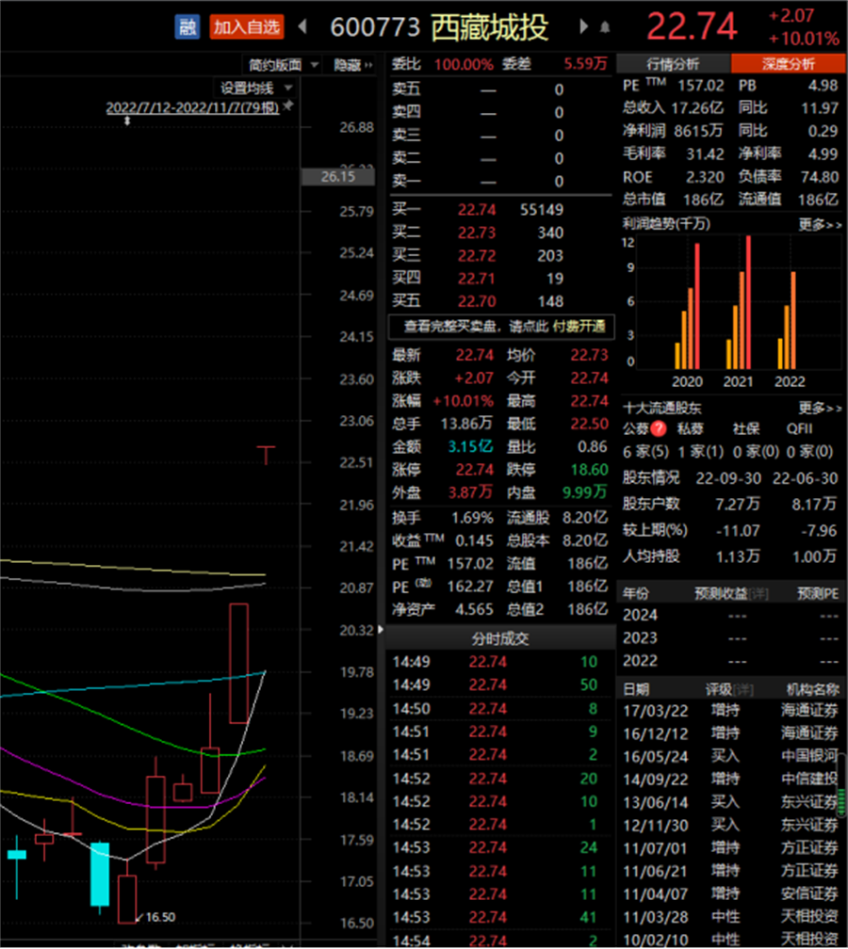Click the 16.50 low price label on chart

(160, 918)
